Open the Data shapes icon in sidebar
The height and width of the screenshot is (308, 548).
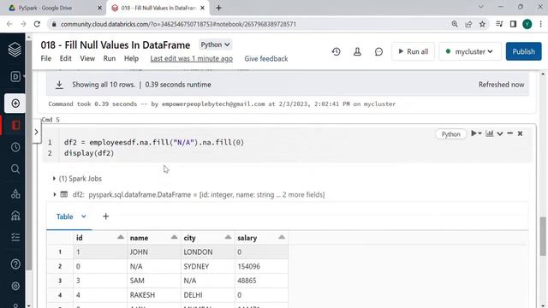click(x=15, y=193)
